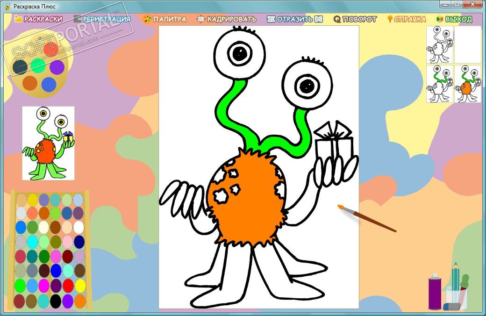
Task: Choose the periwinkle swatch in the top grid row
Action: click(x=44, y=200)
